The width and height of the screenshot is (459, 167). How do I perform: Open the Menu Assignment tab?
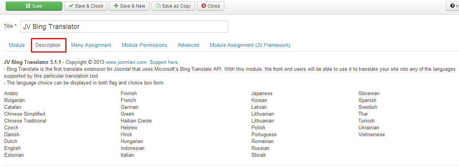point(91,45)
